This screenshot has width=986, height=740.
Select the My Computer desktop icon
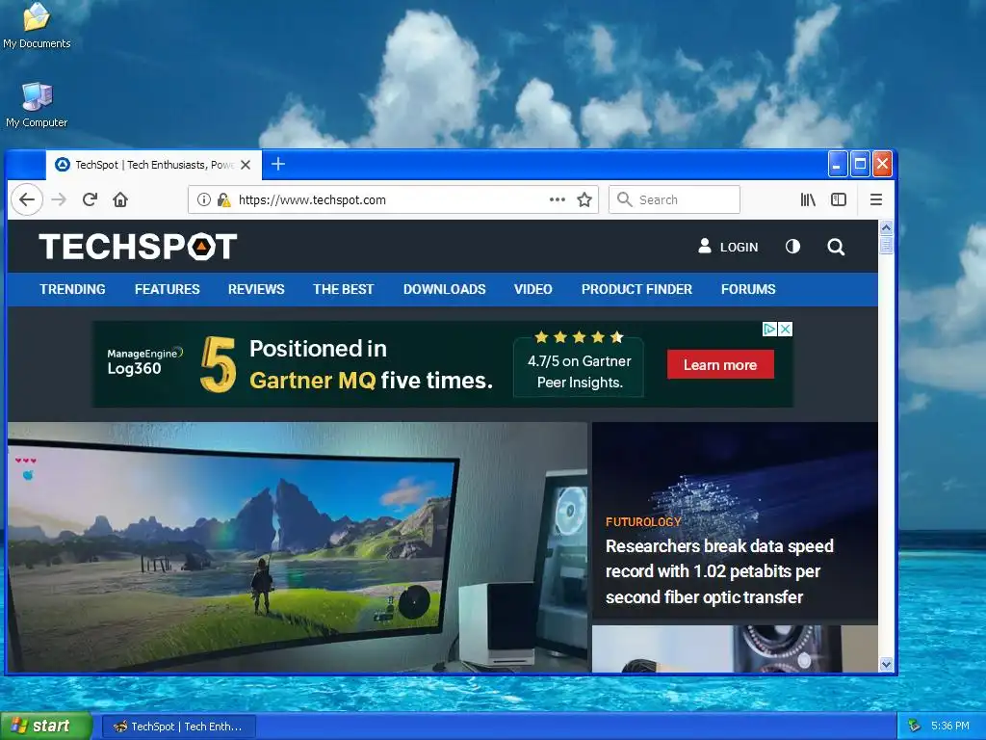pyautogui.click(x=37, y=105)
